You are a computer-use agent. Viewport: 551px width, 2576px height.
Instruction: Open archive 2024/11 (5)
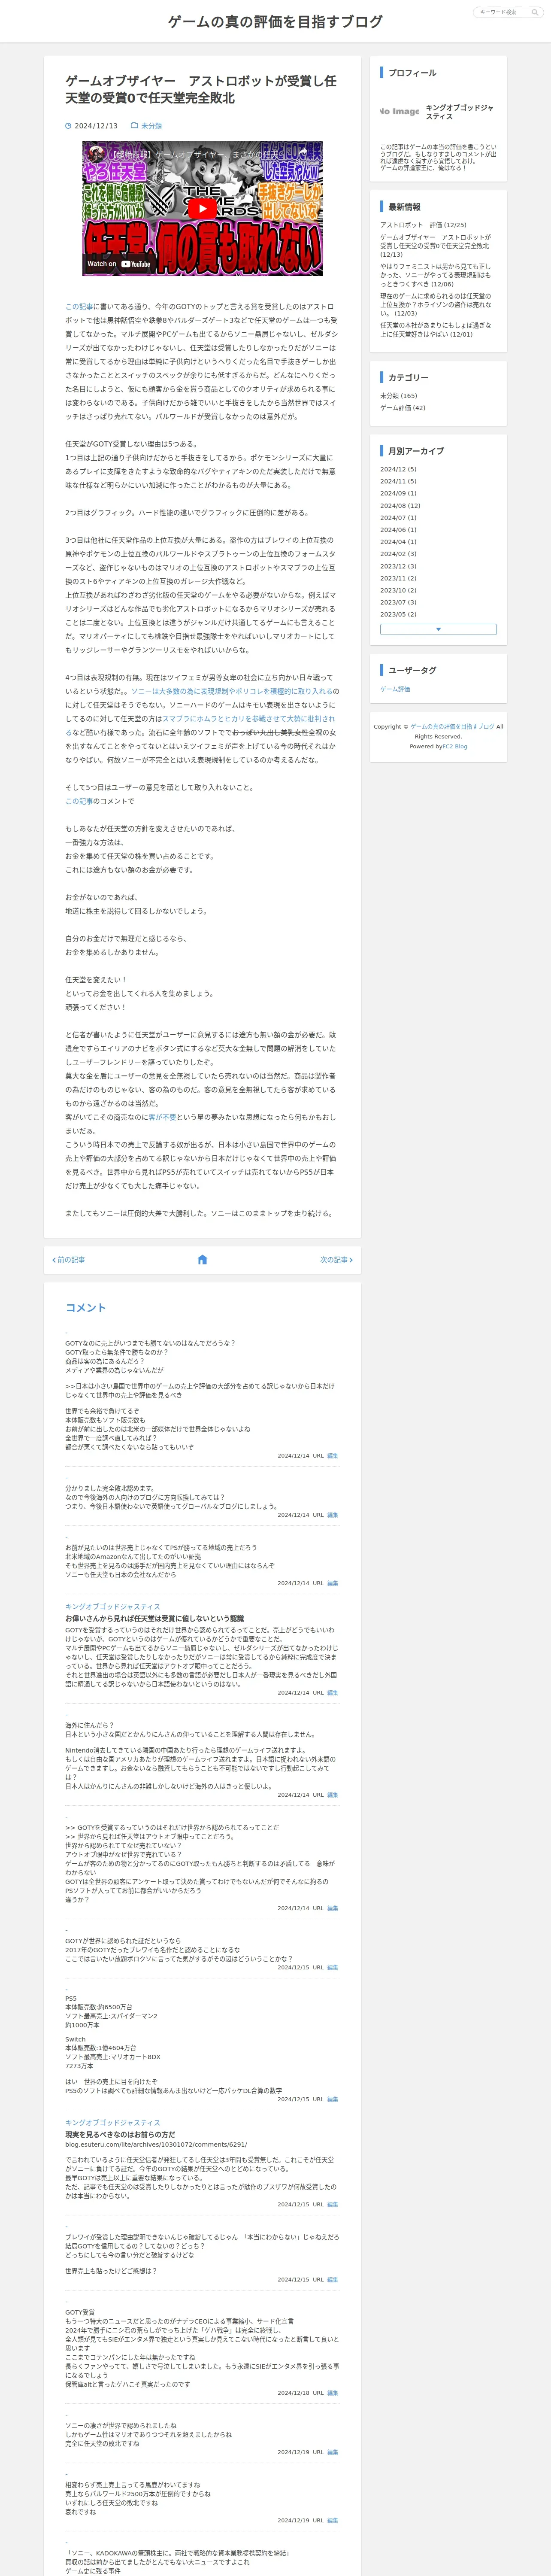click(x=398, y=481)
